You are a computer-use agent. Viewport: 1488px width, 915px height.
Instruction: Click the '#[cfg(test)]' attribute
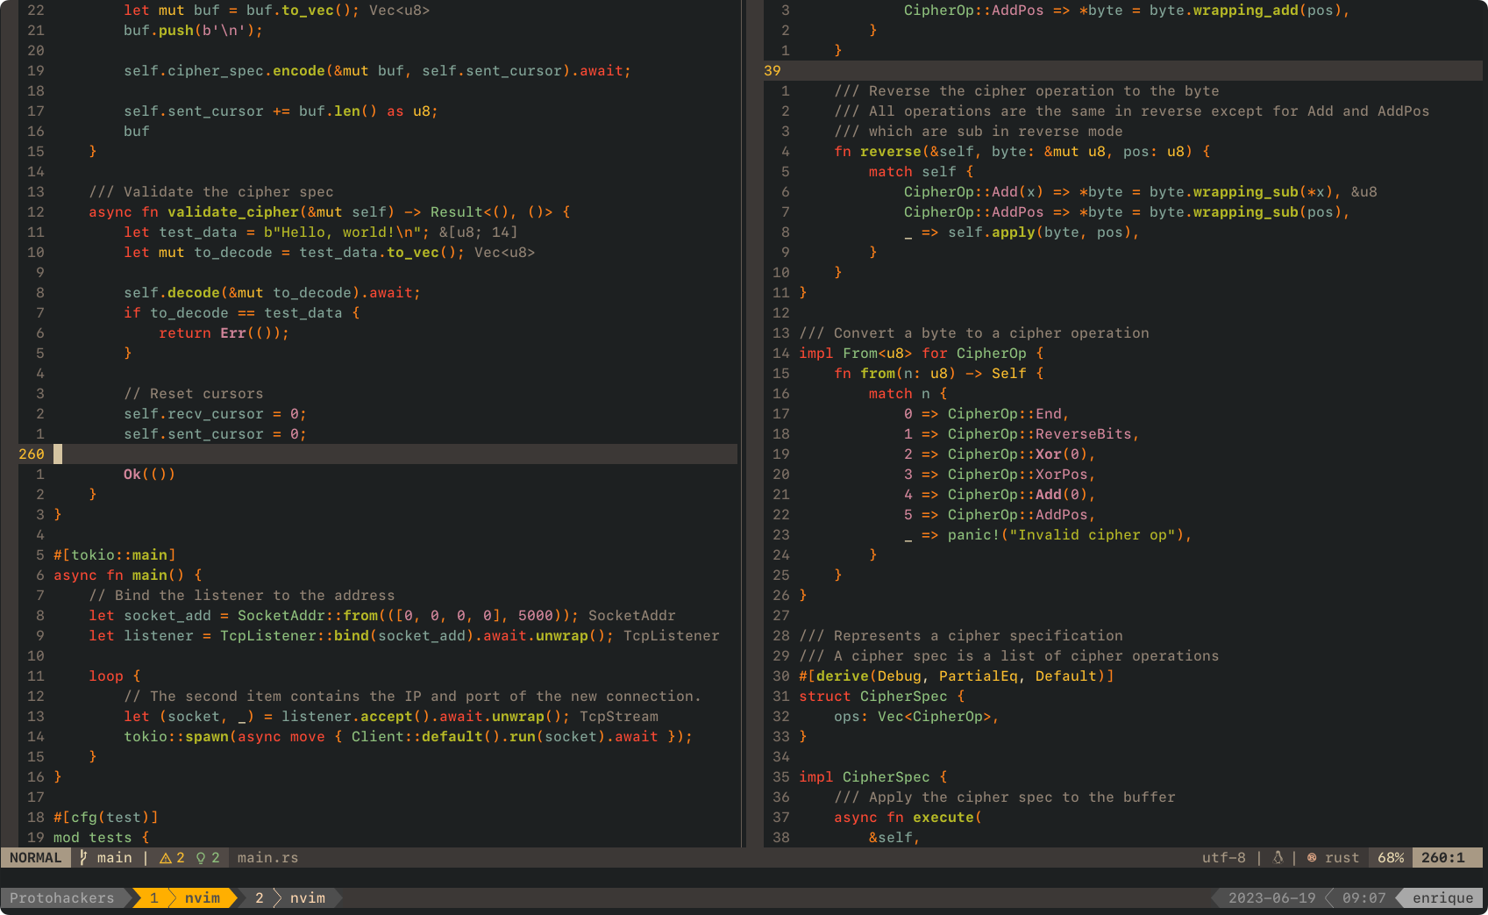[x=106, y=818]
